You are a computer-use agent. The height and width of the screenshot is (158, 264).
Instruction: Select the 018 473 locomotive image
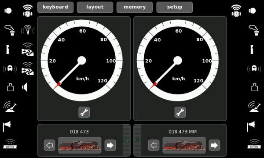click(80, 145)
